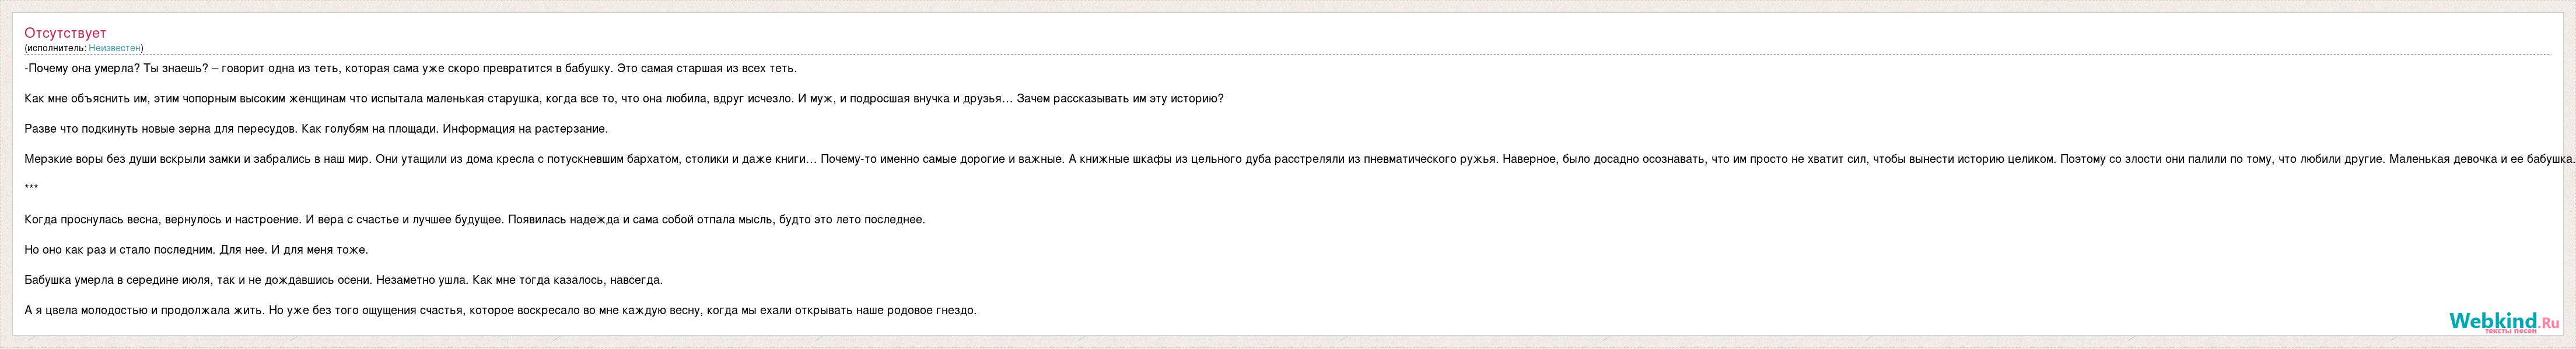Image resolution: width=2576 pixels, height=349 pixels.
Task: Click the "(исполнитель:" label text
Action: 55,48
